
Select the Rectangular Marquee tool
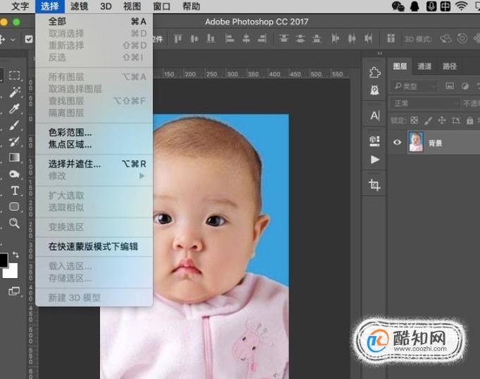(14, 75)
